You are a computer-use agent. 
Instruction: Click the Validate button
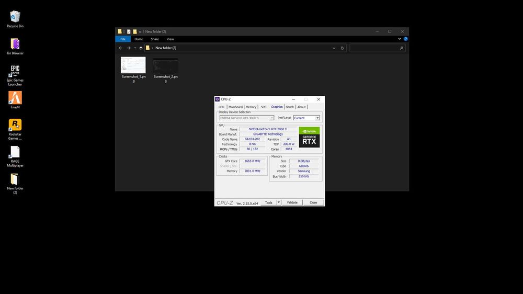click(292, 202)
